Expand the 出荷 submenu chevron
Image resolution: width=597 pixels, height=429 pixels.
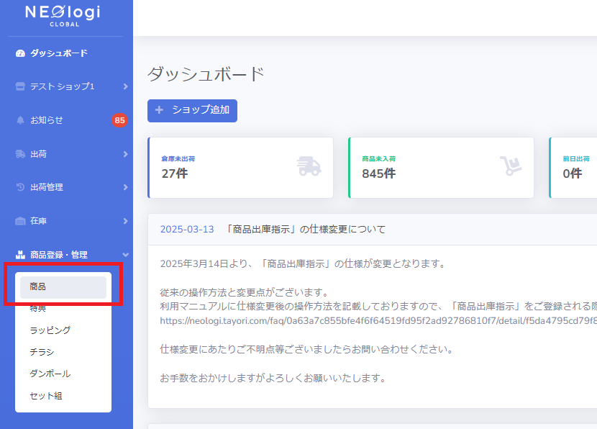pos(126,154)
